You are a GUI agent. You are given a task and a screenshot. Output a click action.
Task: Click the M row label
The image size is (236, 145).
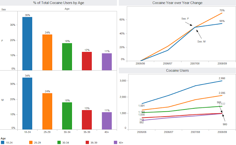click(2, 100)
